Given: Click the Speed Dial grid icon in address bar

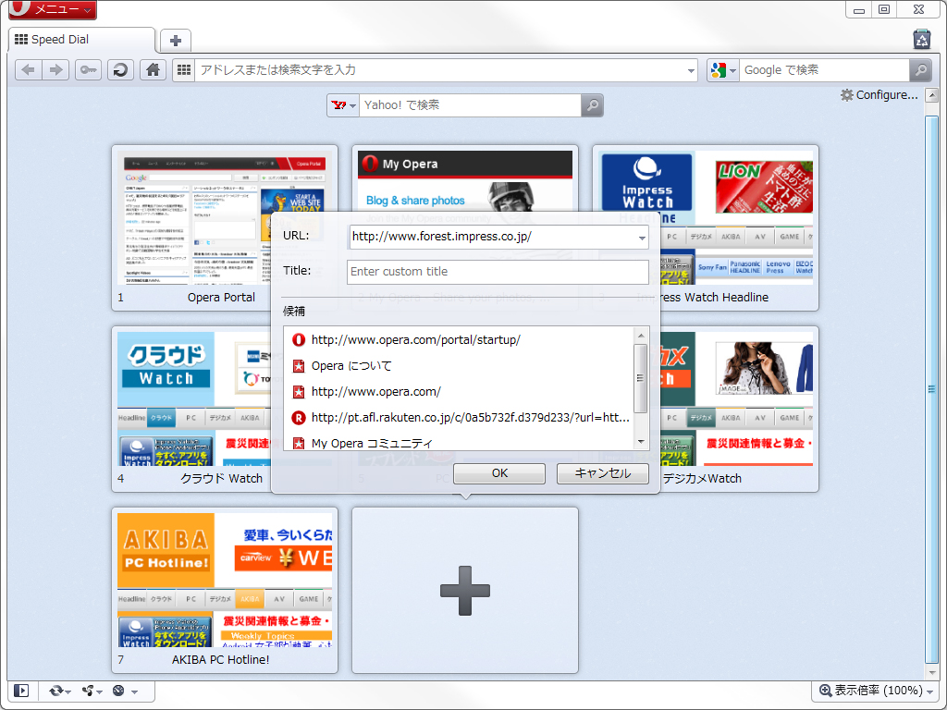Looking at the screenshot, I should click(183, 69).
